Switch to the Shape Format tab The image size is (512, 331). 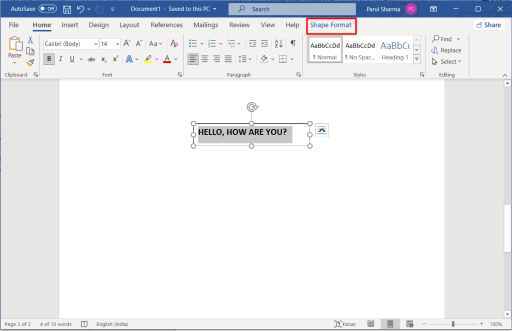(x=331, y=25)
